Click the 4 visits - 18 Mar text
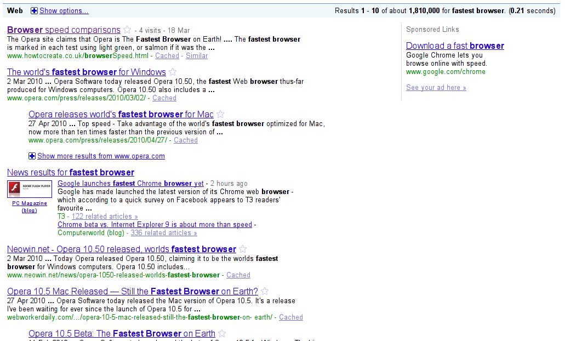Screen dimensions: 565x341 [x=164, y=31]
